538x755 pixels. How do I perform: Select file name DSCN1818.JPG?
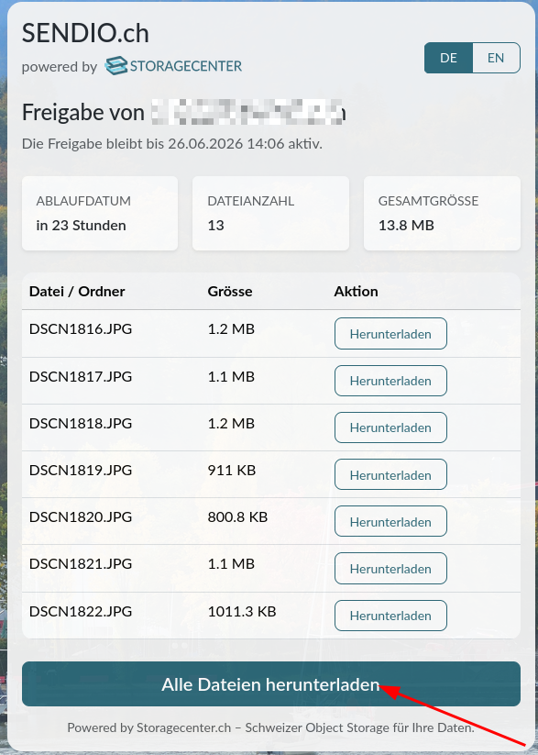point(81,423)
